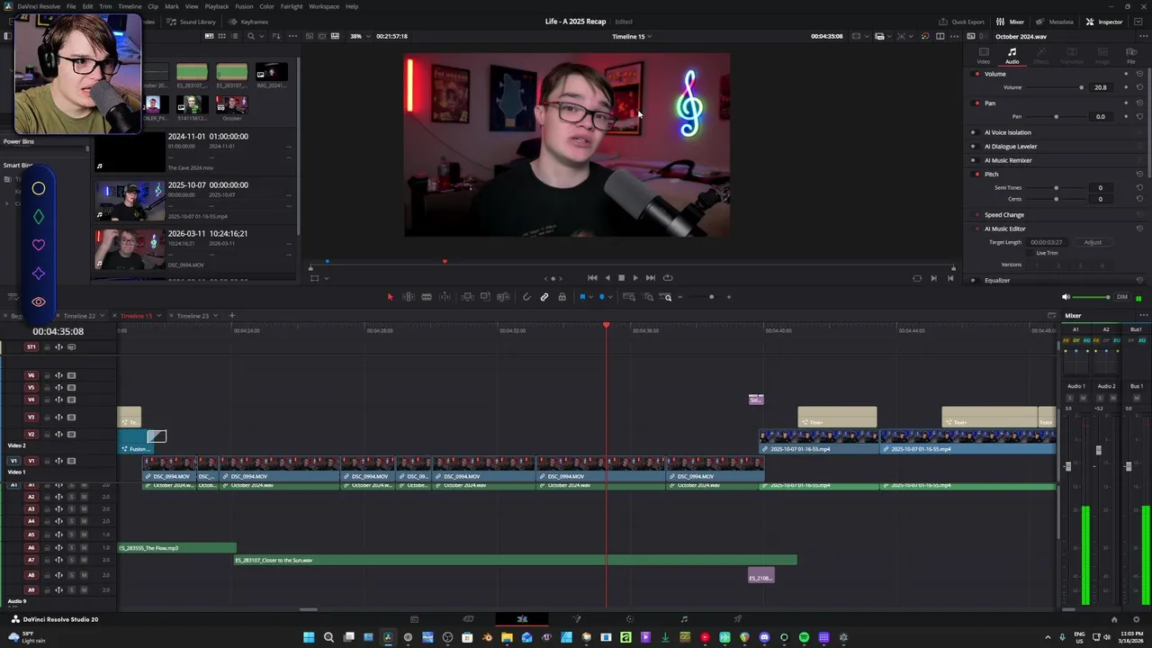Viewport: 1152px width, 648px height.
Task: Toggle the Mixer panel button
Action: click(x=1011, y=22)
